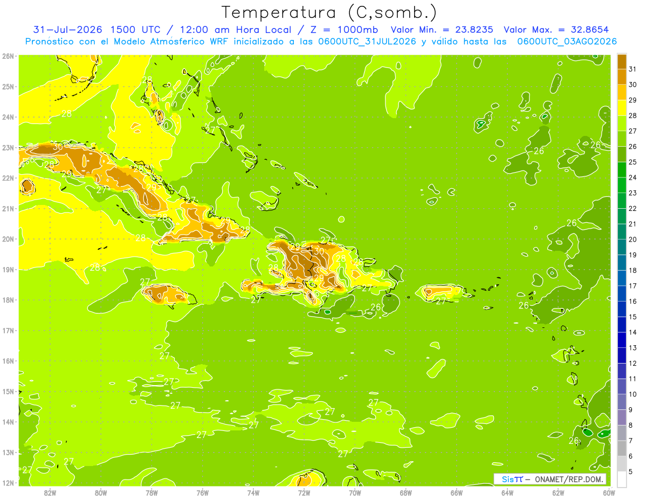This screenshot has height=500, width=647.
Task: Select the purple swatch between 9 and 10
Action: point(622,401)
